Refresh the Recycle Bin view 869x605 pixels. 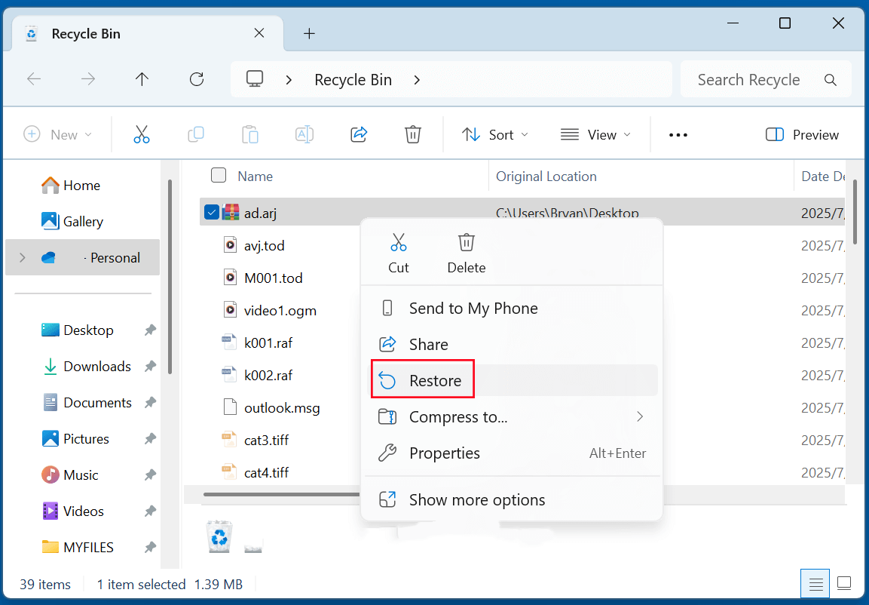tap(196, 78)
